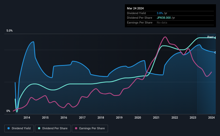Click the blue Dividend Yield line end marker
This screenshot has height=136, width=220.
pos(215,52)
